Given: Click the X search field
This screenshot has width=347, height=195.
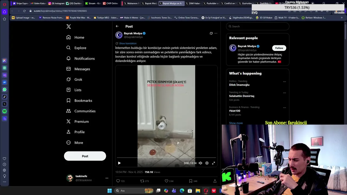Looking at the screenshot, I should (258, 26).
